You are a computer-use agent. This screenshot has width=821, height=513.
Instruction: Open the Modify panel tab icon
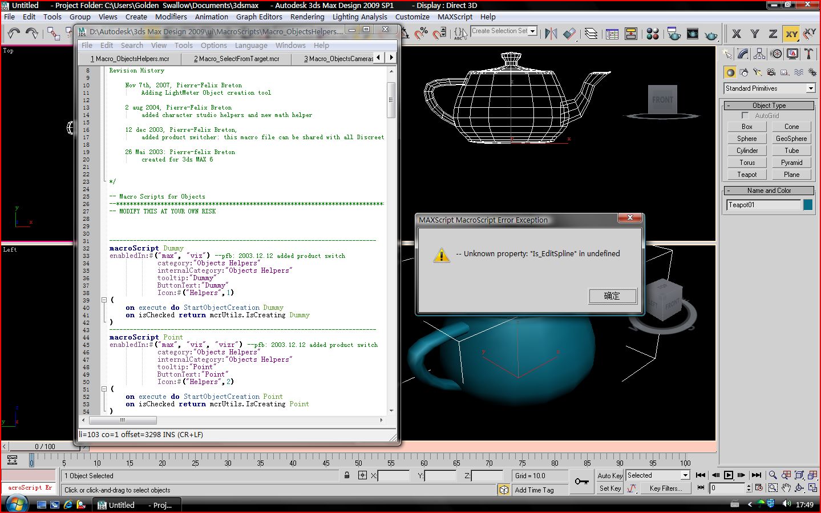[743, 54]
